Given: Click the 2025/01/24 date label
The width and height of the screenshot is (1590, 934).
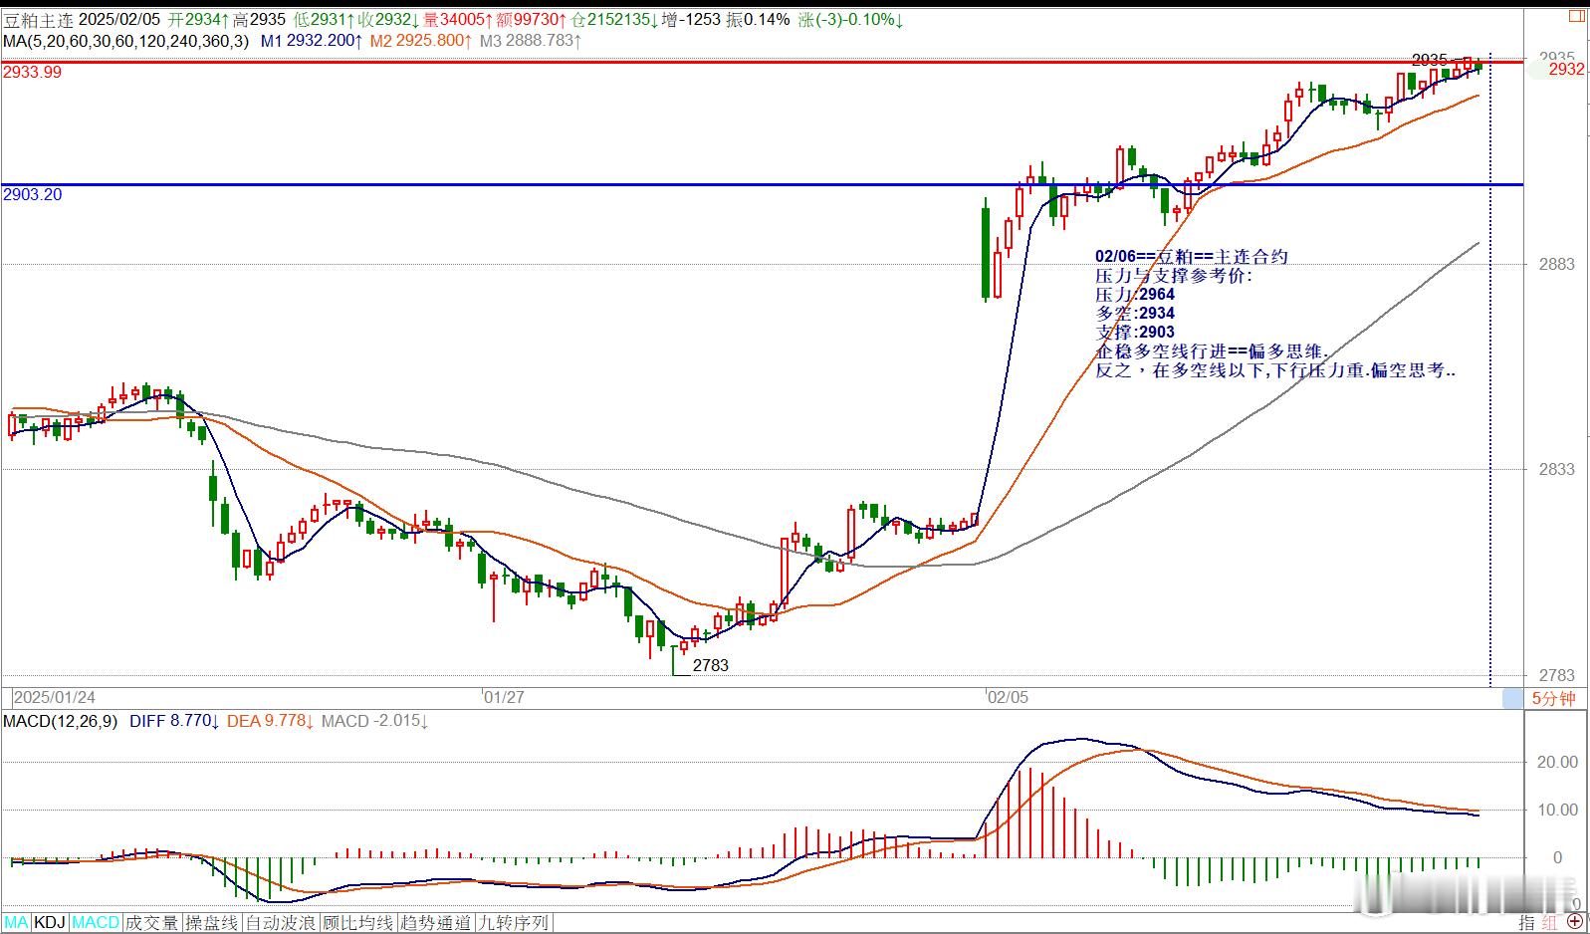Looking at the screenshot, I should [55, 697].
